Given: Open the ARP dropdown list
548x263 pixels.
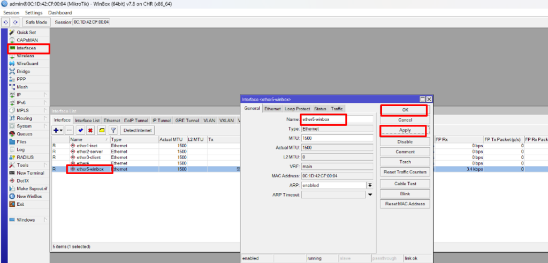Looking at the screenshot, I should (369, 185).
